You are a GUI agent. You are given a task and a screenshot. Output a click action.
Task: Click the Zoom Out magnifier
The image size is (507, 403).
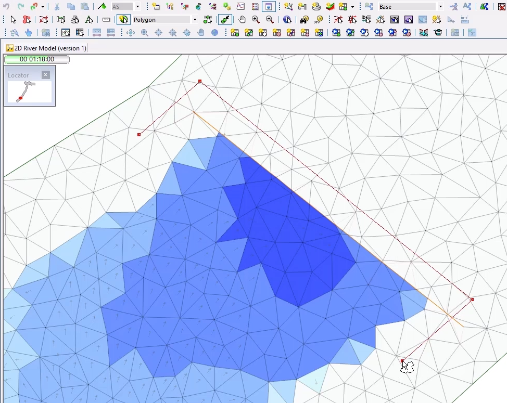(270, 20)
